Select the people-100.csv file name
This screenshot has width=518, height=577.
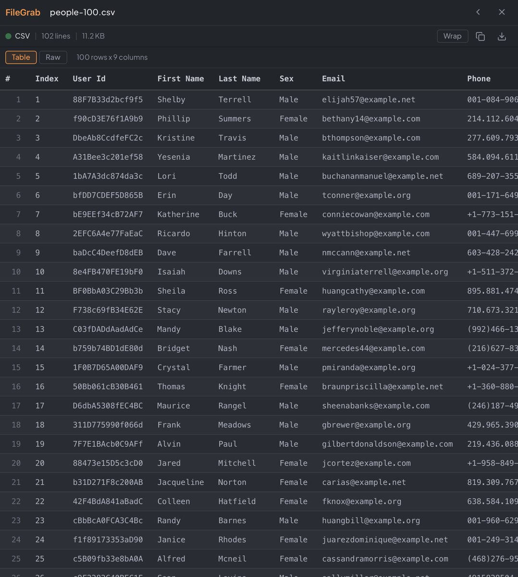point(83,12)
